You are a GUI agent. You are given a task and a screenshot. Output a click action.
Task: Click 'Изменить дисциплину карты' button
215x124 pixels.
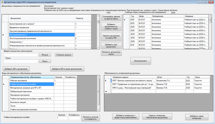[x=111, y=53]
